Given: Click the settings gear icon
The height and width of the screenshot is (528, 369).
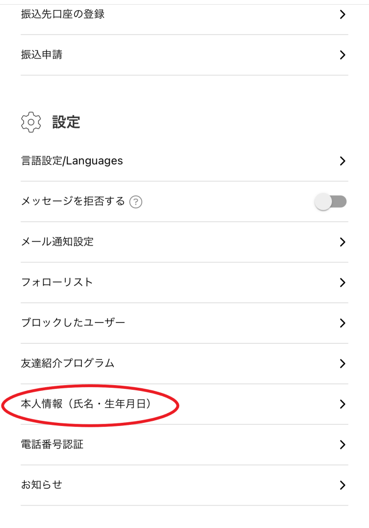Looking at the screenshot, I should (x=31, y=122).
